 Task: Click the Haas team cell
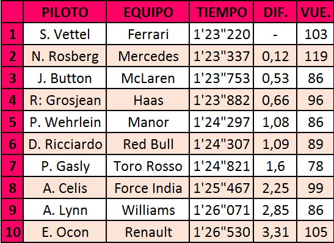148,100
